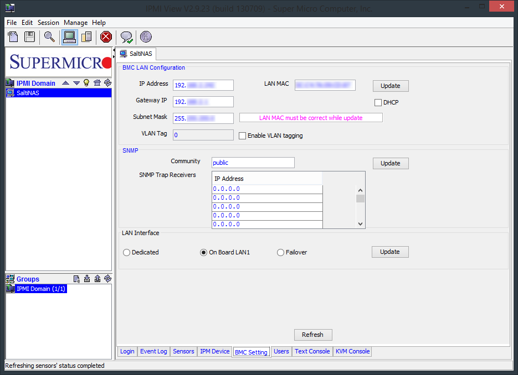The width and height of the screenshot is (518, 375).
Task: Tick the Enable VLAN tagging checkbox
Action: pos(242,136)
